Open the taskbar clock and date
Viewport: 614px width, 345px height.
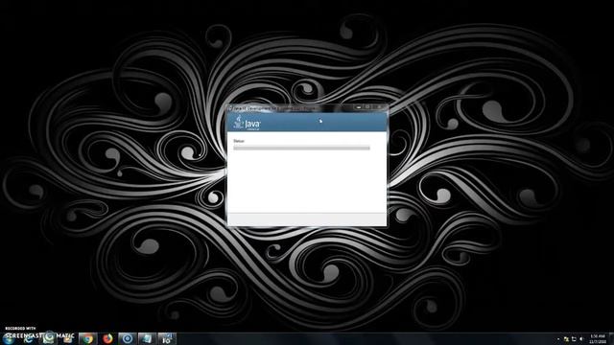tap(598, 338)
